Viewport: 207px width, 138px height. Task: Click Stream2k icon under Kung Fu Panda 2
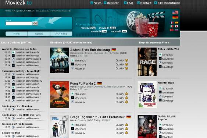[72, 94]
